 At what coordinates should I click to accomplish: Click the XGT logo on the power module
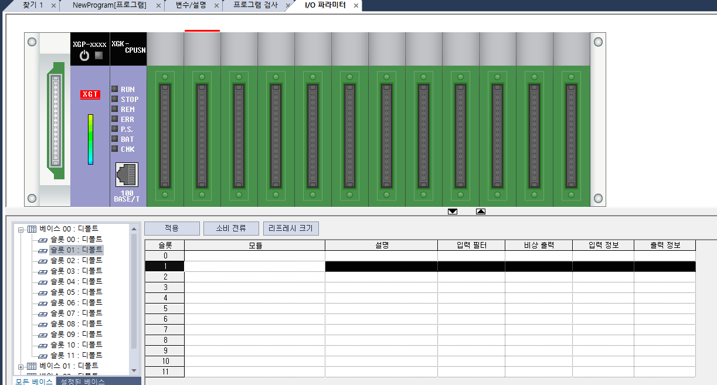[x=90, y=94]
